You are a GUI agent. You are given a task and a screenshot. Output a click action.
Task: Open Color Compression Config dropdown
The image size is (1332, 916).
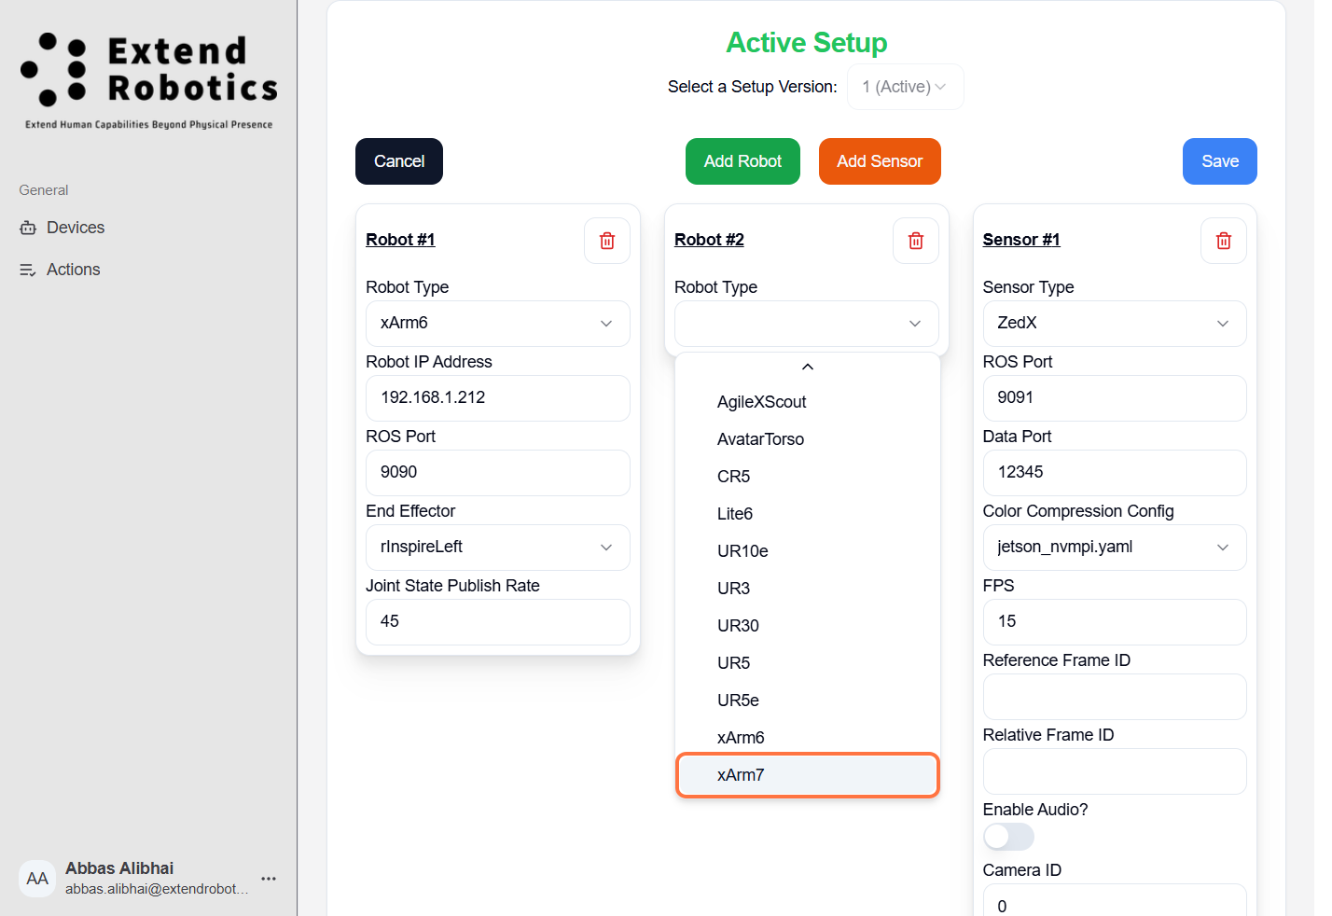click(1114, 548)
